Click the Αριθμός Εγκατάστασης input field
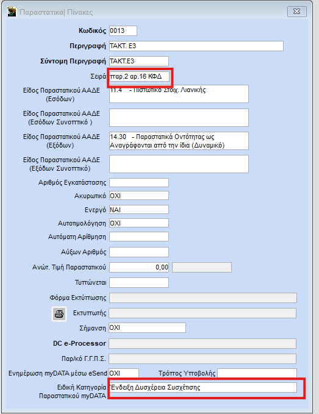The height and width of the screenshot is (414, 319). (139, 183)
